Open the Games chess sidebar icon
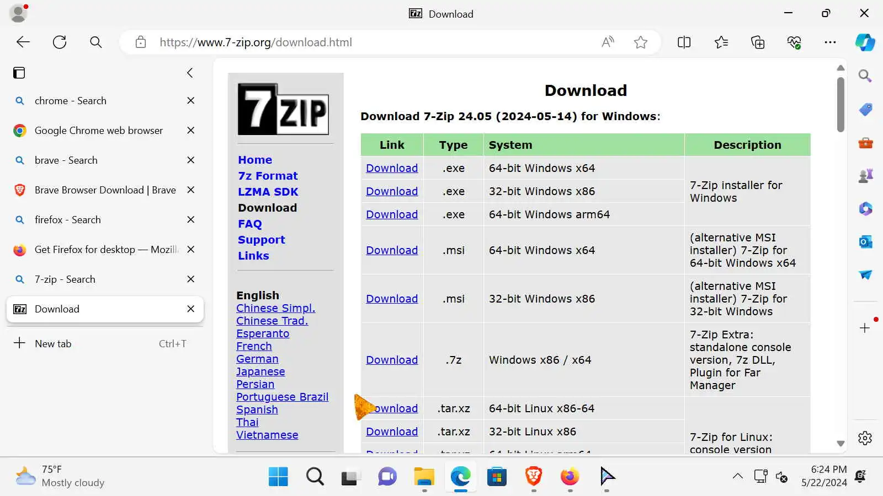883x496 pixels. click(x=865, y=175)
